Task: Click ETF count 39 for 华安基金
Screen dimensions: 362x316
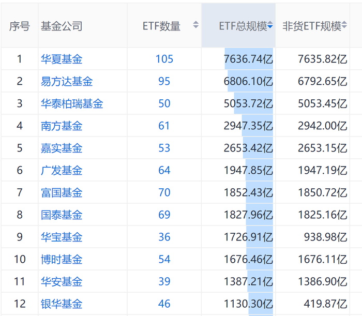Action: [164, 281]
